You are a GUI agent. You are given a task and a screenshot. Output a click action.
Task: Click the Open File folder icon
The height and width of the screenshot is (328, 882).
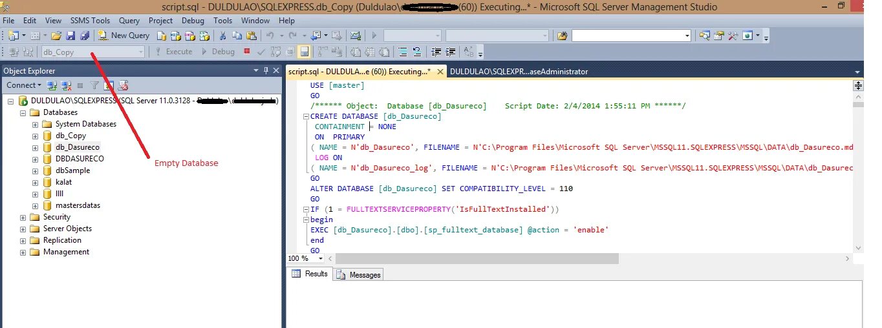[56, 36]
